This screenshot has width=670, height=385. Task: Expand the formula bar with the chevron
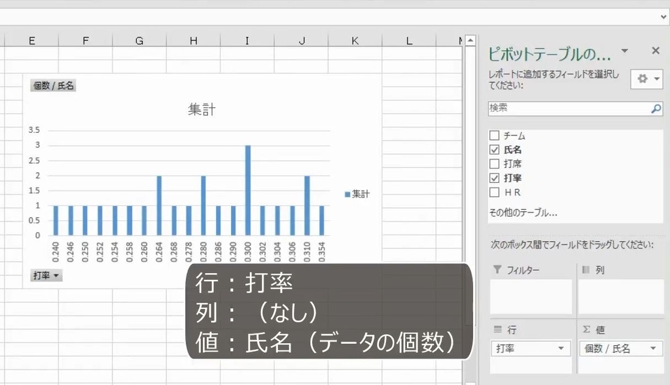(x=663, y=17)
